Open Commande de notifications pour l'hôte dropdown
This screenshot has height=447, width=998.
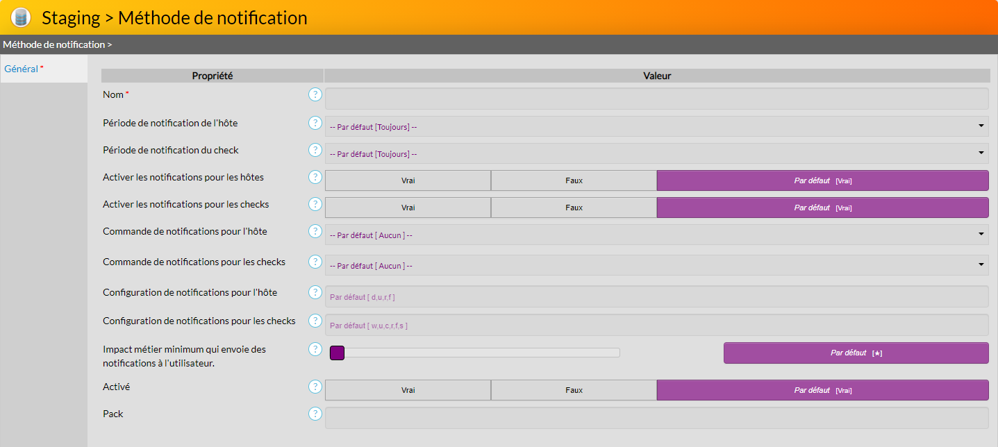coord(656,235)
